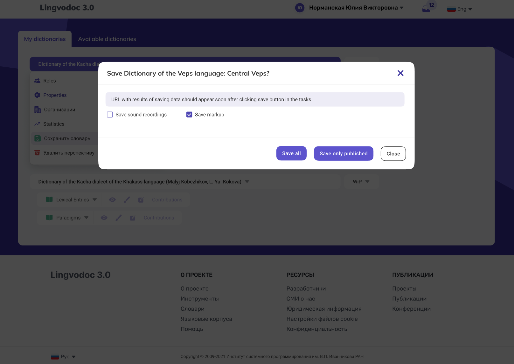This screenshot has width=514, height=364.
Task: Expand the Paradigms dropdown
Action: click(x=87, y=218)
